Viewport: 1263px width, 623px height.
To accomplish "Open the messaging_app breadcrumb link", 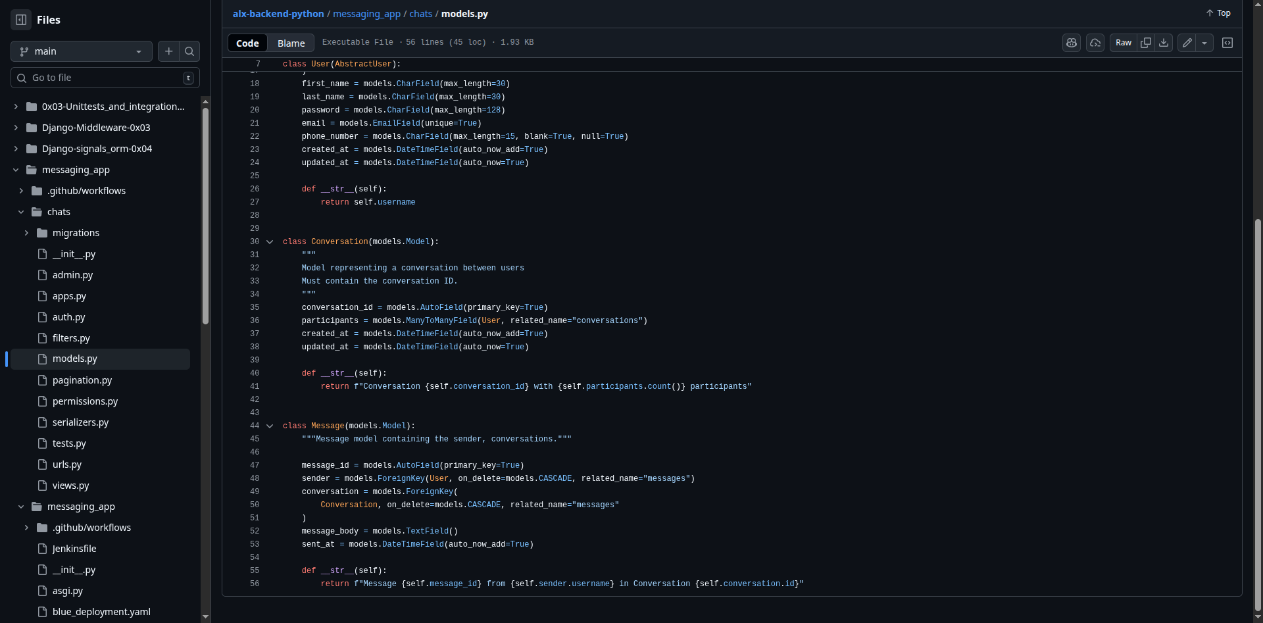I will click(x=366, y=13).
